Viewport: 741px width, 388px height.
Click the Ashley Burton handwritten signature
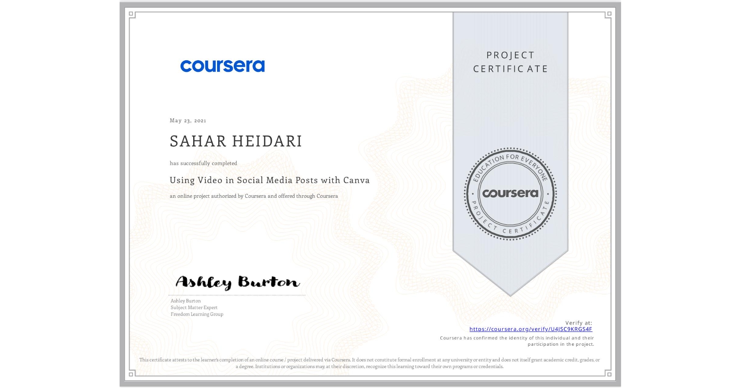pyautogui.click(x=238, y=282)
